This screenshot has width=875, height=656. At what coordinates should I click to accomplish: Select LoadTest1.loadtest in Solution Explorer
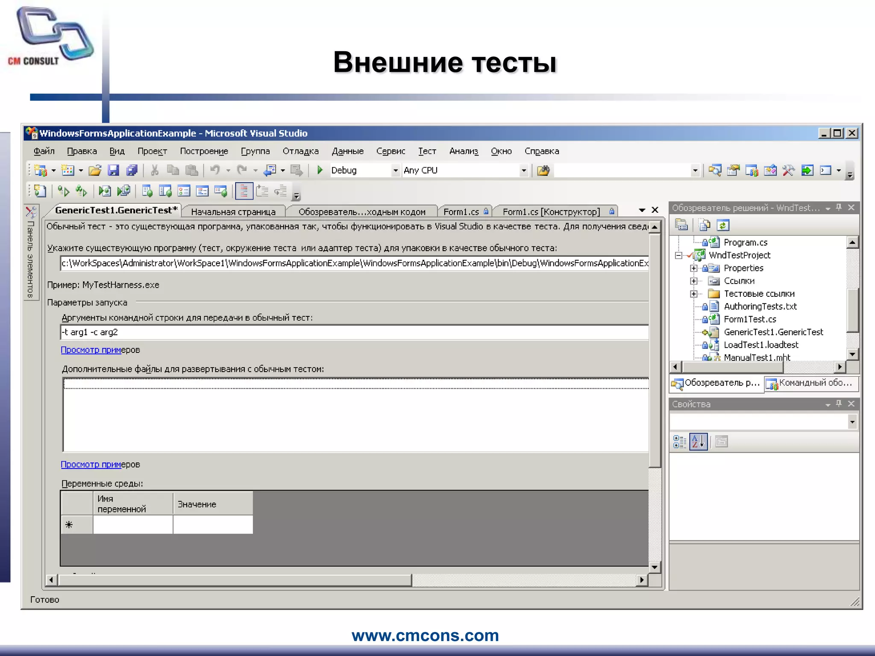tap(761, 345)
